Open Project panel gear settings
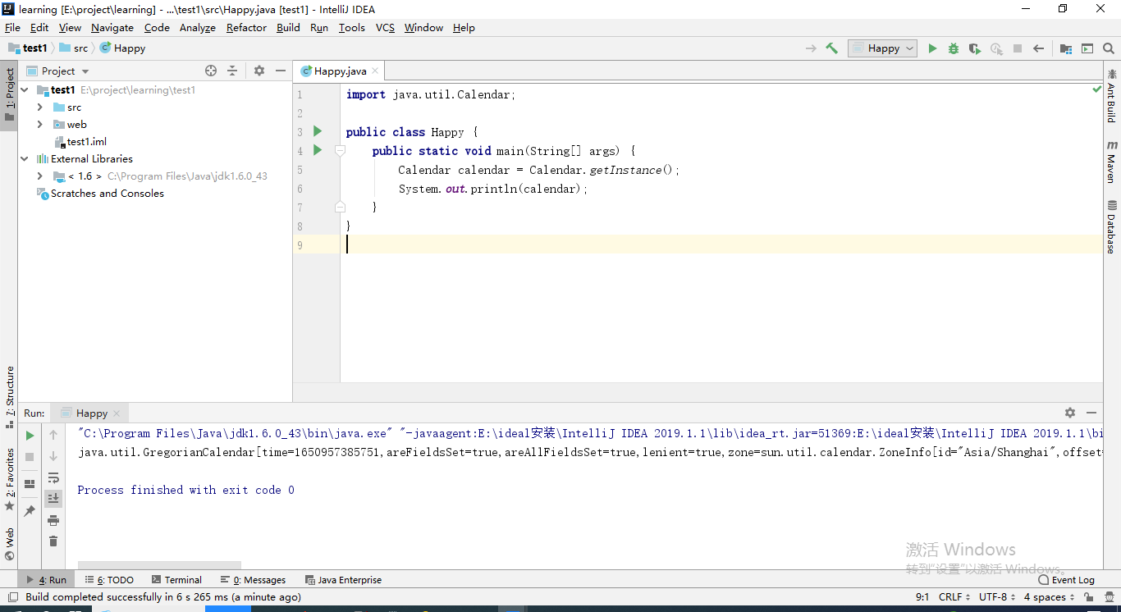This screenshot has height=612, width=1121. click(259, 71)
